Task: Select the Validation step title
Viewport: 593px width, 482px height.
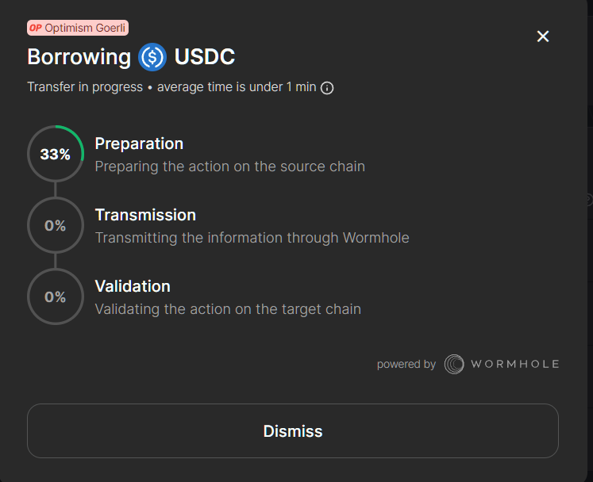Action: (133, 286)
